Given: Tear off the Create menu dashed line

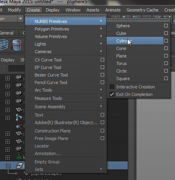Looking at the screenshot, I should pyautogui.click(x=66, y=15).
